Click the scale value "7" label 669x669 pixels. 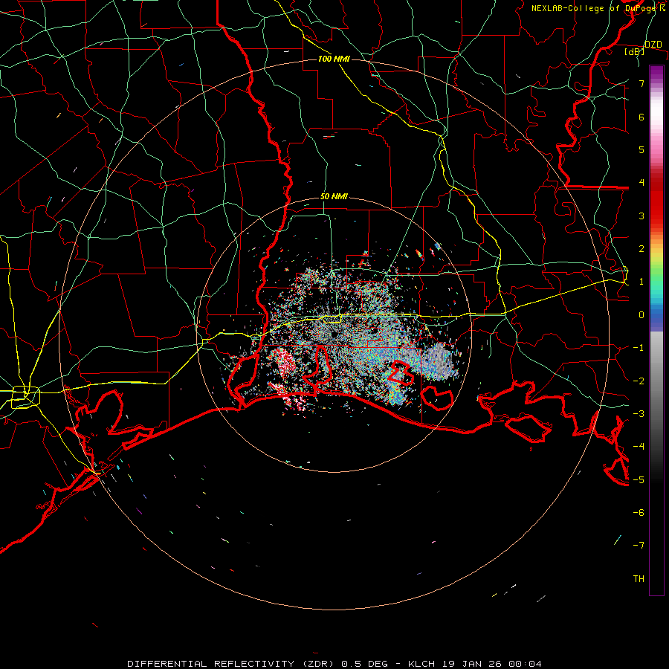(641, 83)
